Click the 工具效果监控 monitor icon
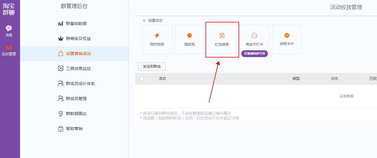 coord(60,69)
